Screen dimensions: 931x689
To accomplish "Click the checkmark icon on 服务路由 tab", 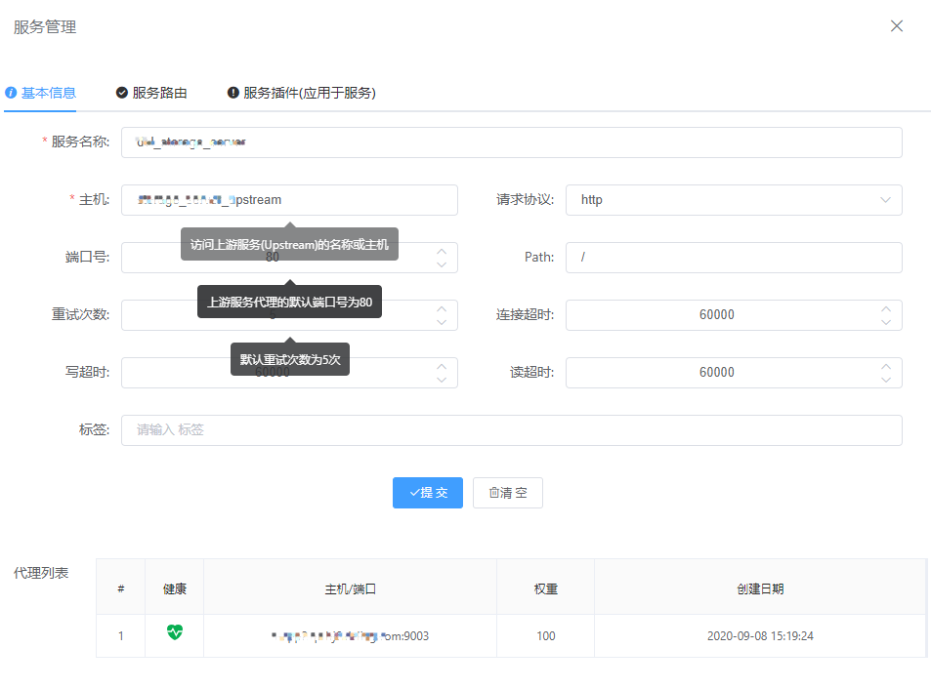I will tap(122, 93).
